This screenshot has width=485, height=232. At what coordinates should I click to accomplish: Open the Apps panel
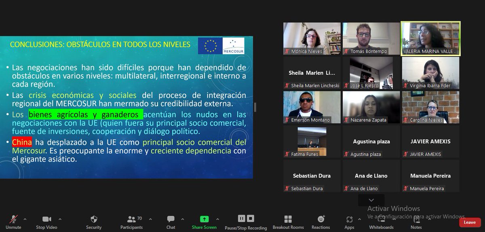(349, 222)
